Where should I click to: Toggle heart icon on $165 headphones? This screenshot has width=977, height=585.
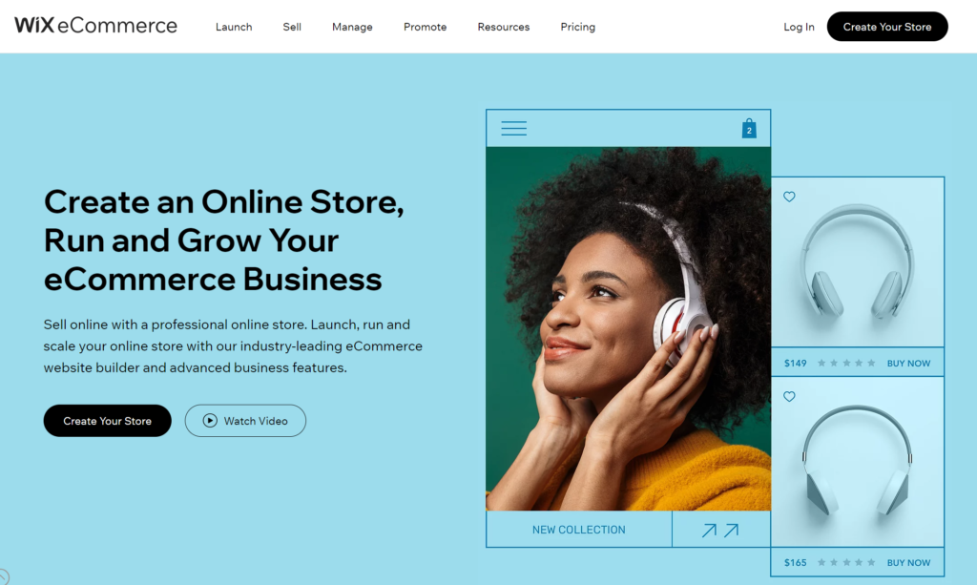[x=789, y=396]
